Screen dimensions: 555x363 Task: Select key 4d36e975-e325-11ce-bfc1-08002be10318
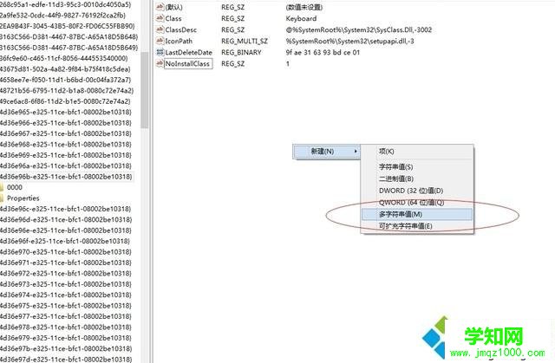click(66, 306)
